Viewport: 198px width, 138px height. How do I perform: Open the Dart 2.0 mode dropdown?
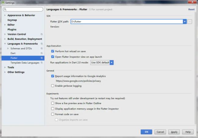(x=102, y=62)
